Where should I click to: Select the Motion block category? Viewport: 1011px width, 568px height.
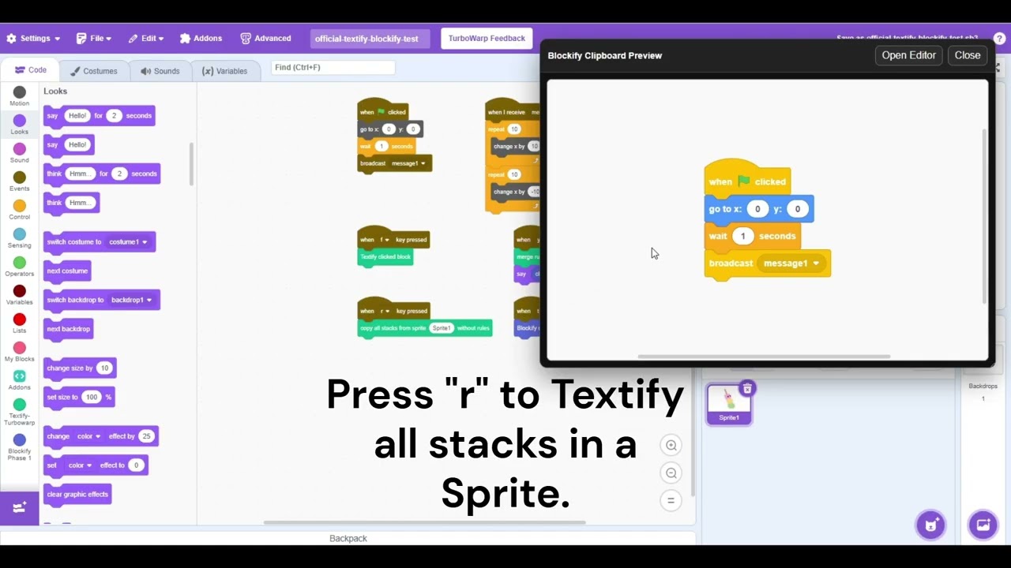pyautogui.click(x=20, y=96)
